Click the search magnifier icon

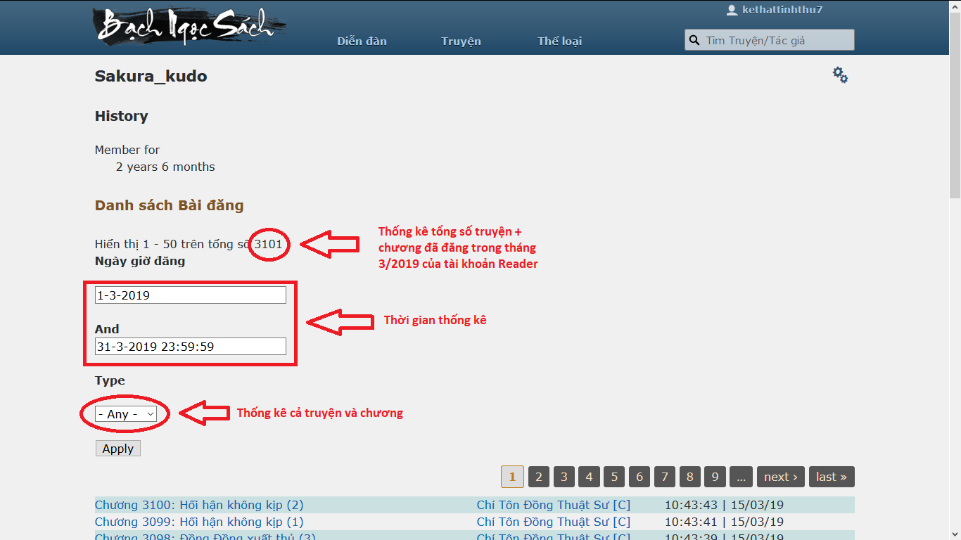(694, 40)
